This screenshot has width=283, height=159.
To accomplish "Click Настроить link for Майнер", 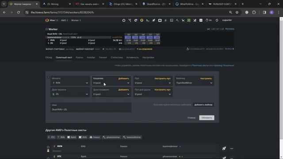I will click(x=206, y=79).
